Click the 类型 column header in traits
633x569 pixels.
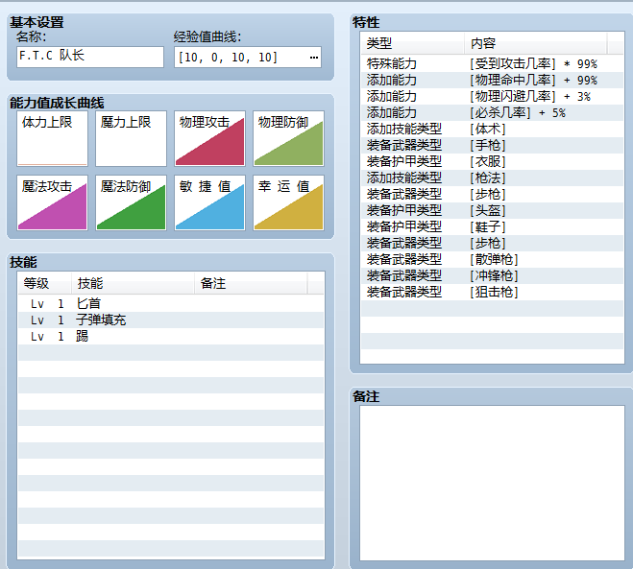413,43
